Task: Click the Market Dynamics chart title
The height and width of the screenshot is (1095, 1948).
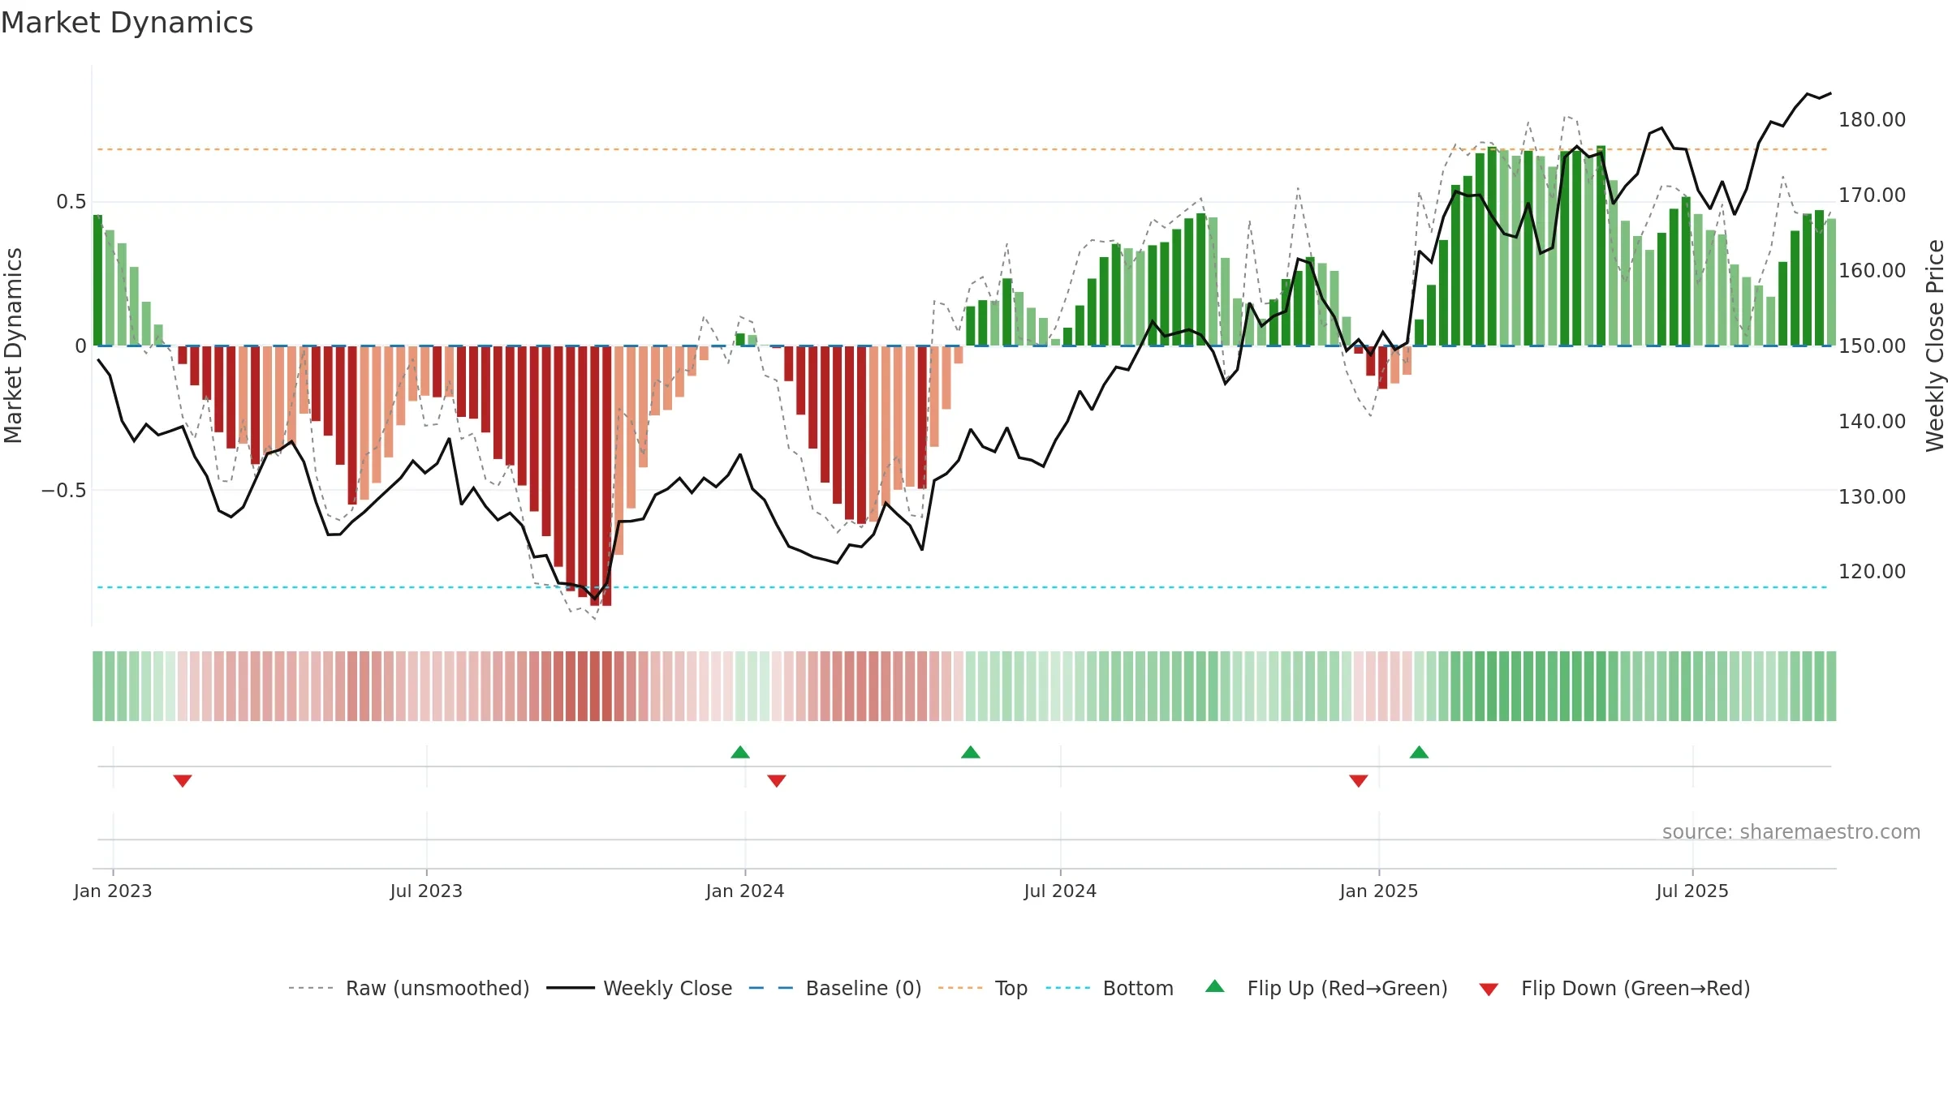Action: pos(127,23)
